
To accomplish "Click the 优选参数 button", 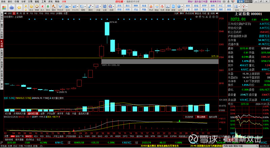I will click(x=189, y=117).
